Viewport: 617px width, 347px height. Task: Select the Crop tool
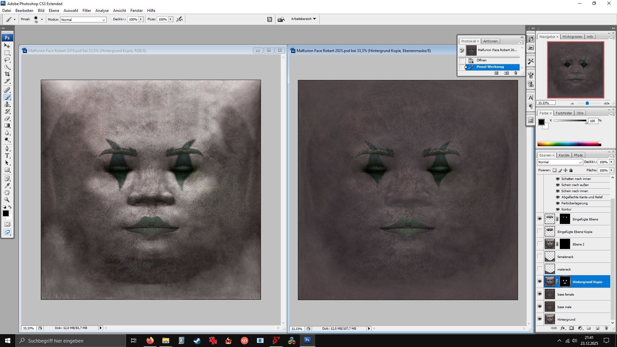coord(7,74)
